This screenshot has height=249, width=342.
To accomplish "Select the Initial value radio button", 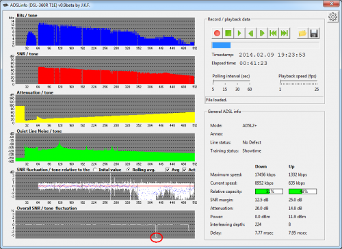I will pyautogui.click(x=95, y=170).
